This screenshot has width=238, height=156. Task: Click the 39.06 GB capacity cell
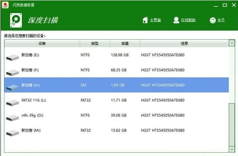coord(119,115)
